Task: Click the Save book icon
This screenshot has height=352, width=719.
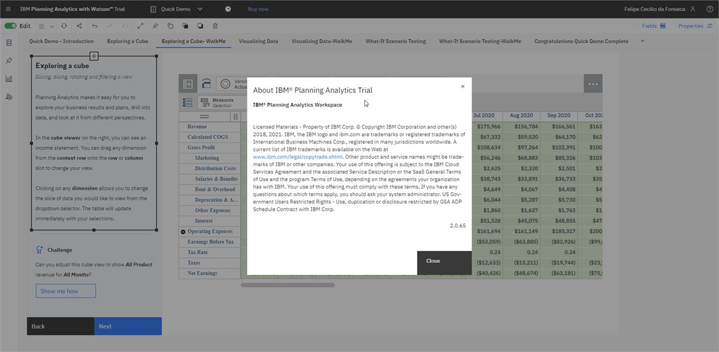Action: (41, 26)
